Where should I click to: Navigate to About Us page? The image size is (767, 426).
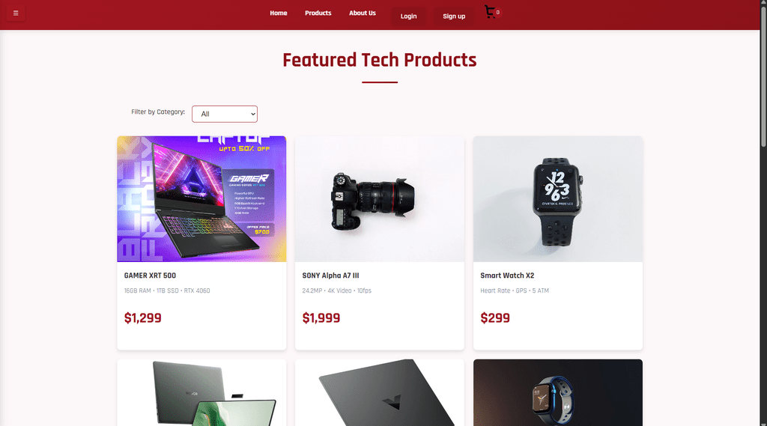(363, 13)
